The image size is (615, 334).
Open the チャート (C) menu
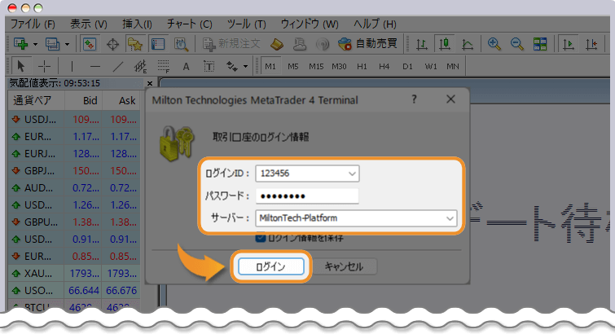[x=190, y=24]
